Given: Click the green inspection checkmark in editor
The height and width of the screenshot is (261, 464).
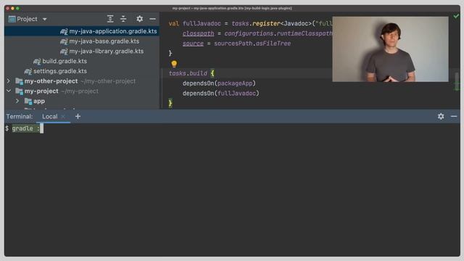Looking at the screenshot, I should pos(456,16).
